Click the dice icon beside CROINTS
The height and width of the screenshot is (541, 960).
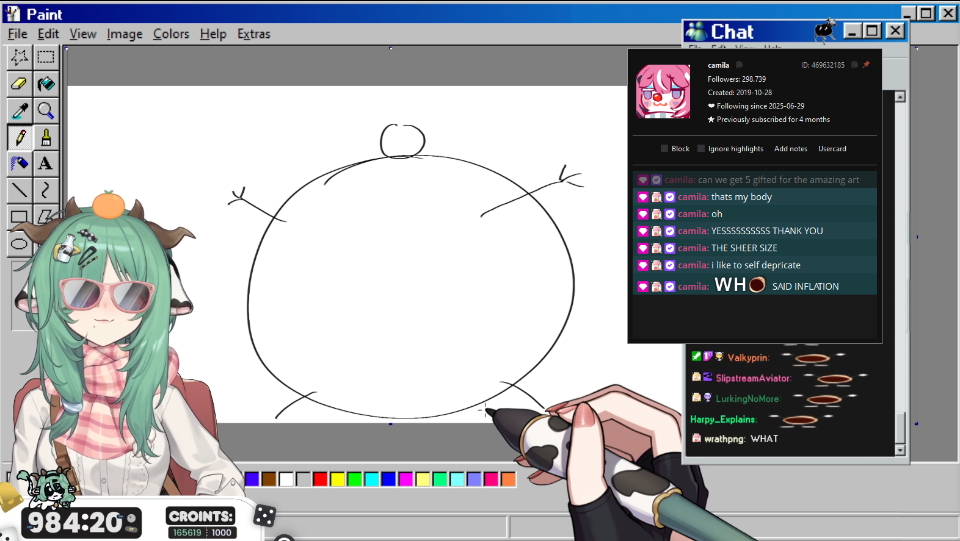[264, 516]
